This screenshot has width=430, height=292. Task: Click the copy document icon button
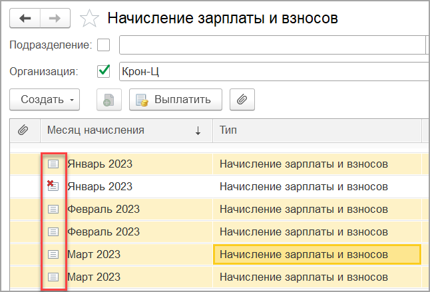109,100
